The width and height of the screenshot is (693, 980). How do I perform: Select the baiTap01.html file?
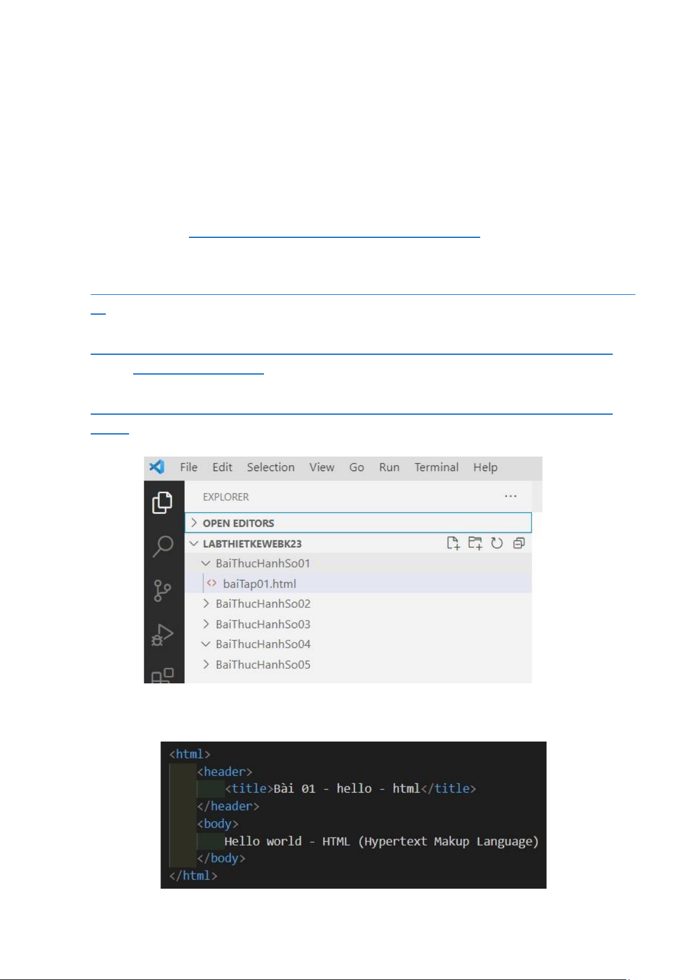click(358, 583)
